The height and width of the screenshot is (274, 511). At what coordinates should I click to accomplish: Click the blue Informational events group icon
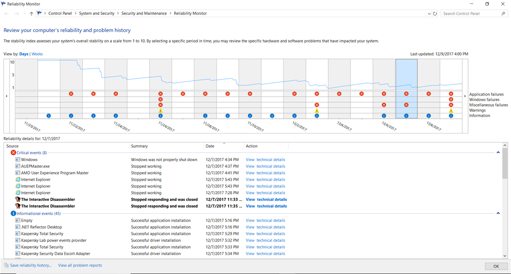coord(13,214)
